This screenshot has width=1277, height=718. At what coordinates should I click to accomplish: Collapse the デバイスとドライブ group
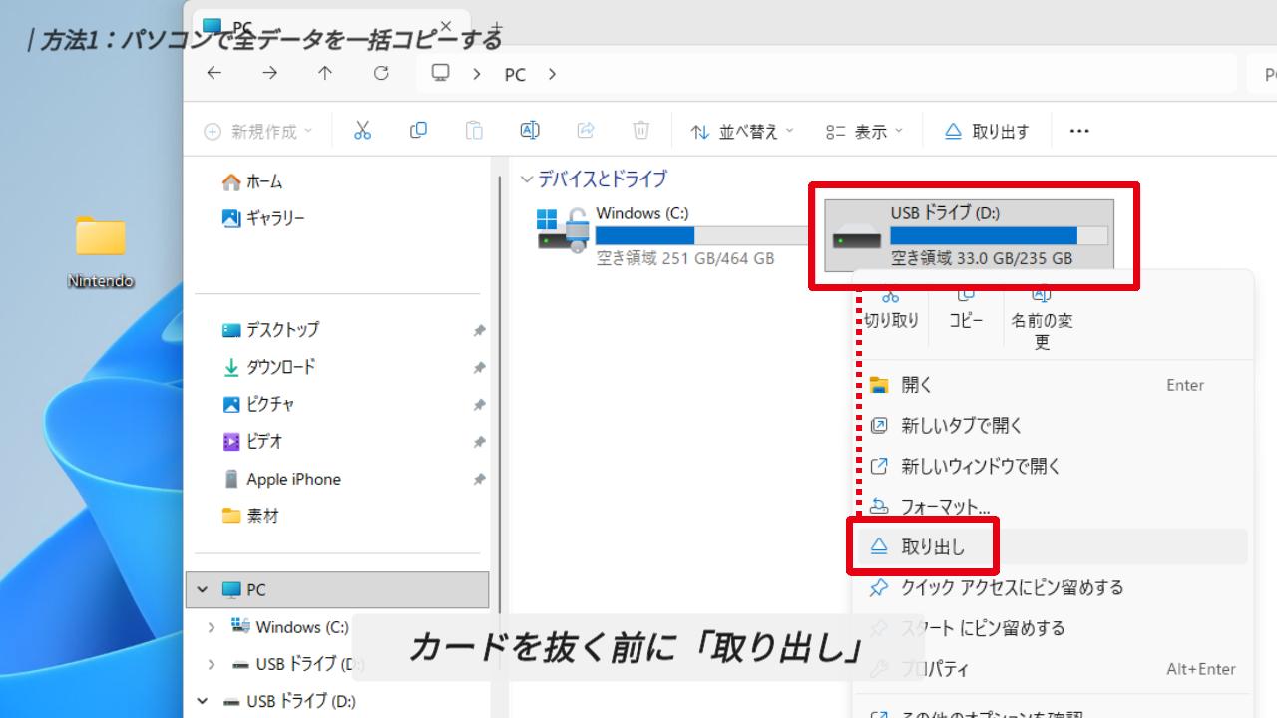click(x=527, y=179)
